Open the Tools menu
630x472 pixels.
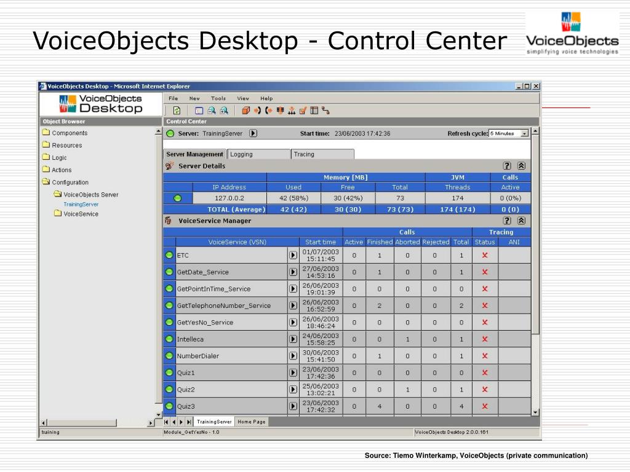(218, 98)
